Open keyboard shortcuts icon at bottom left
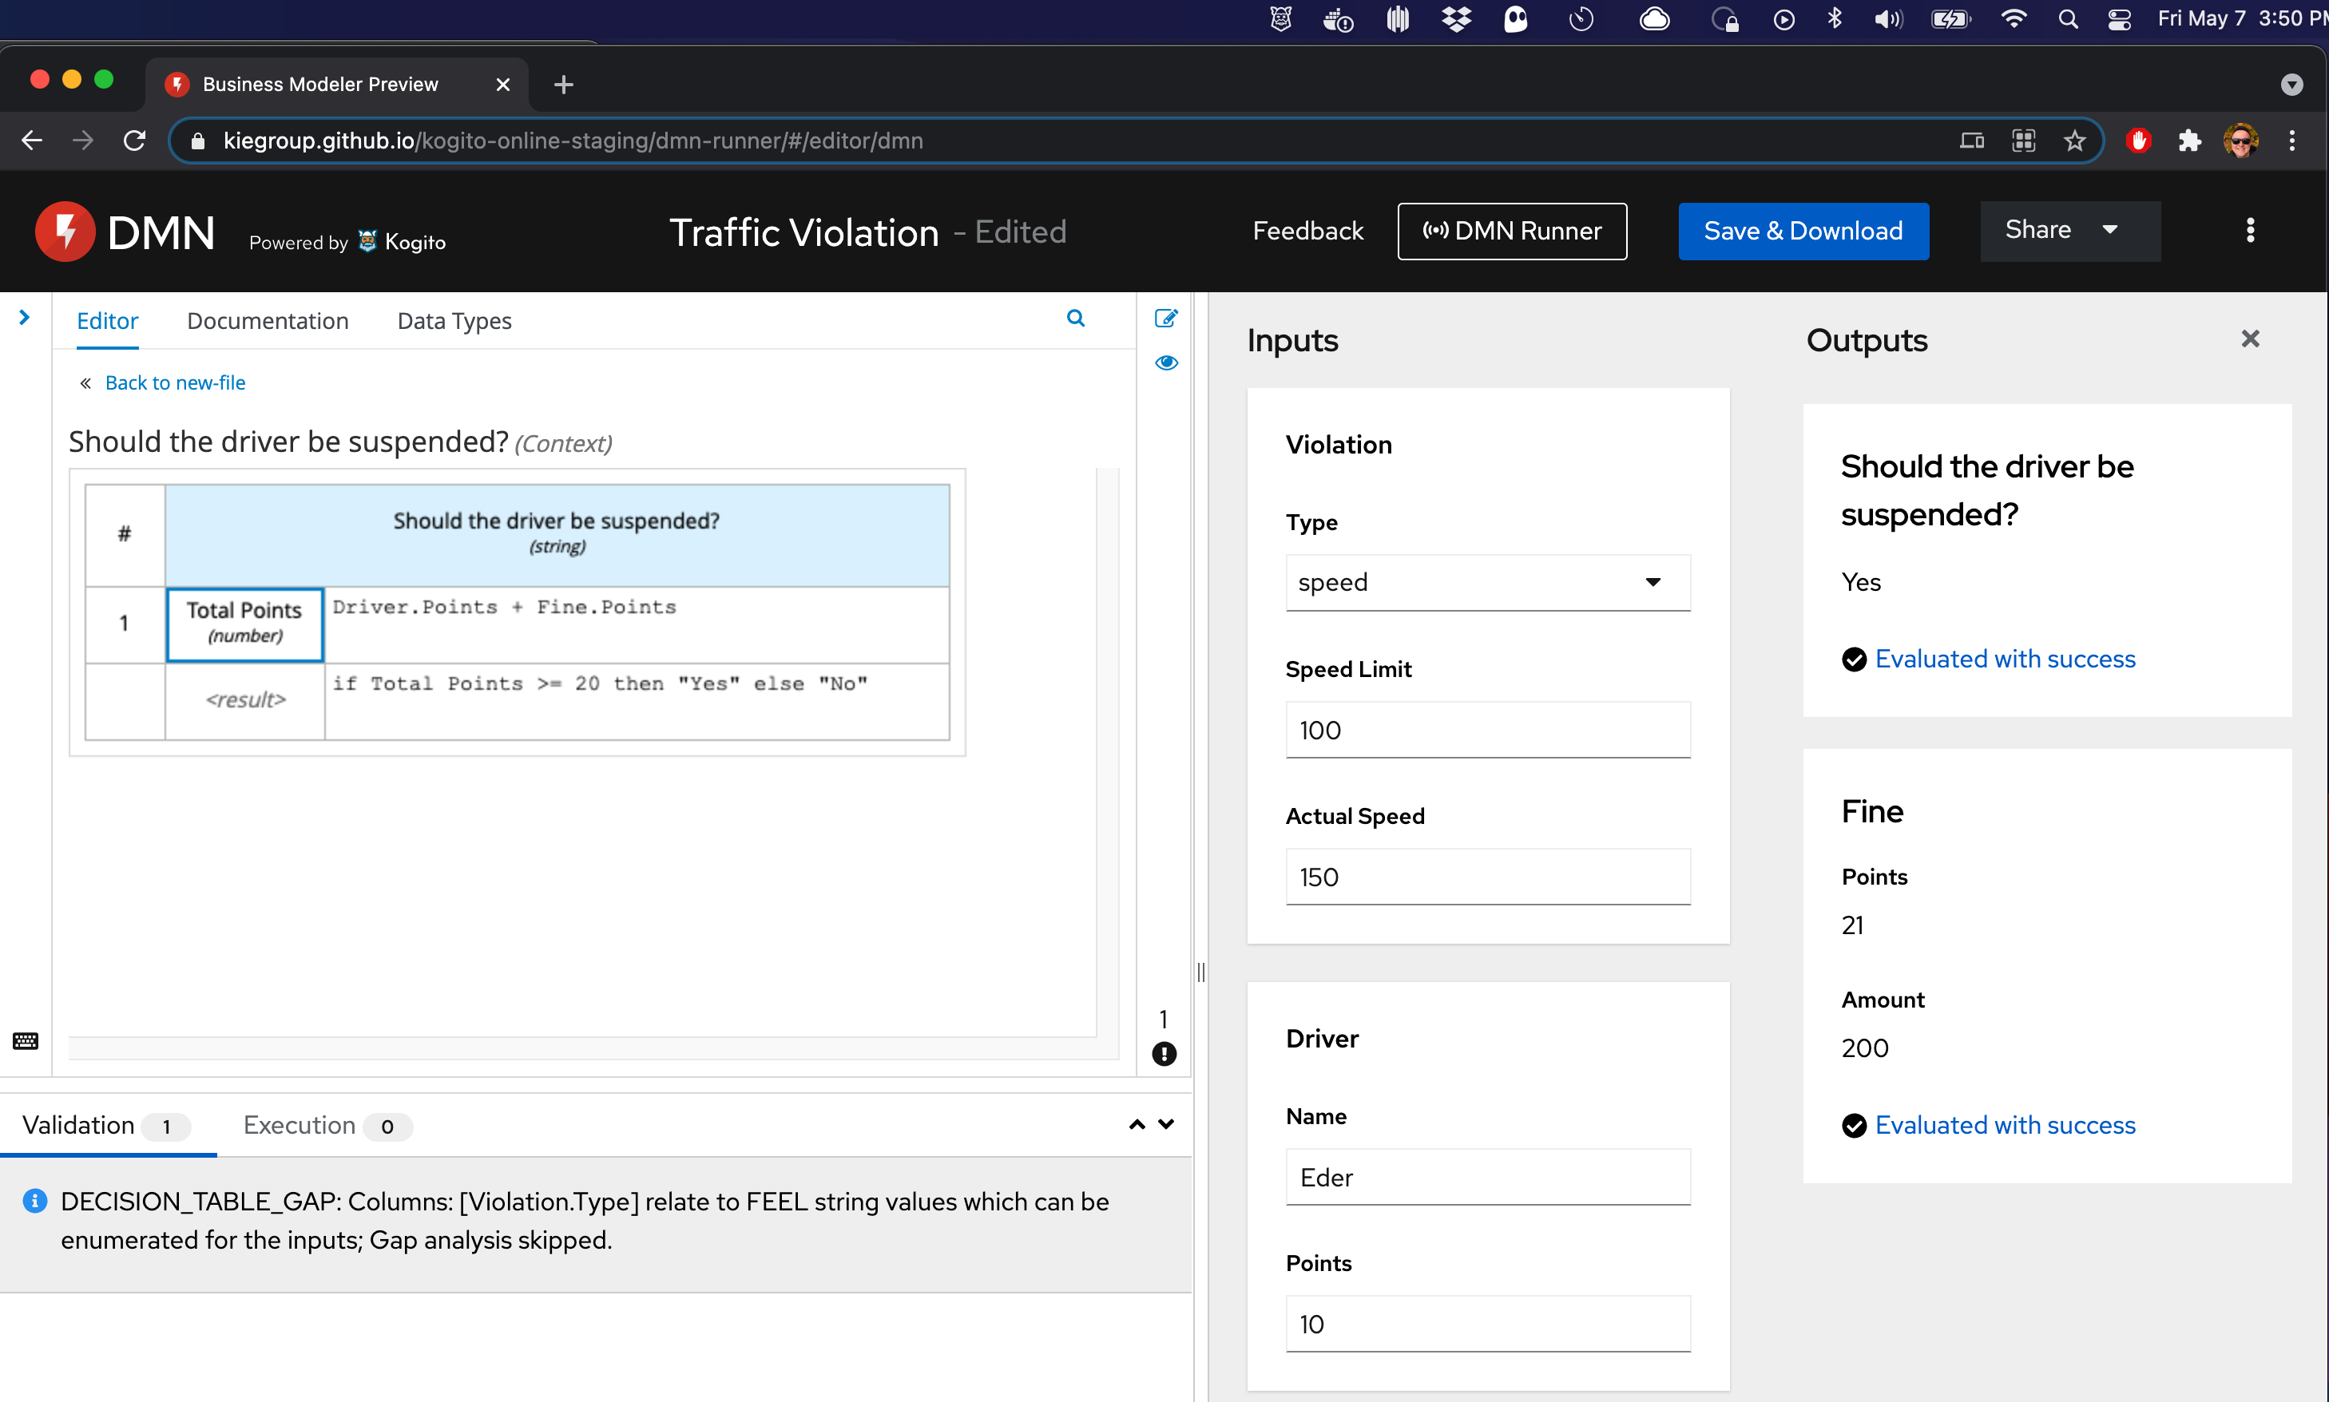This screenshot has width=2329, height=1402. 26,1041
